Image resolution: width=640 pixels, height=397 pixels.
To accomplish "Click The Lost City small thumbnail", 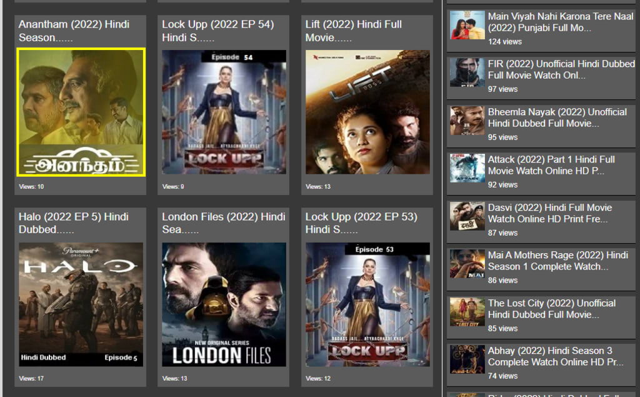I will point(467,311).
